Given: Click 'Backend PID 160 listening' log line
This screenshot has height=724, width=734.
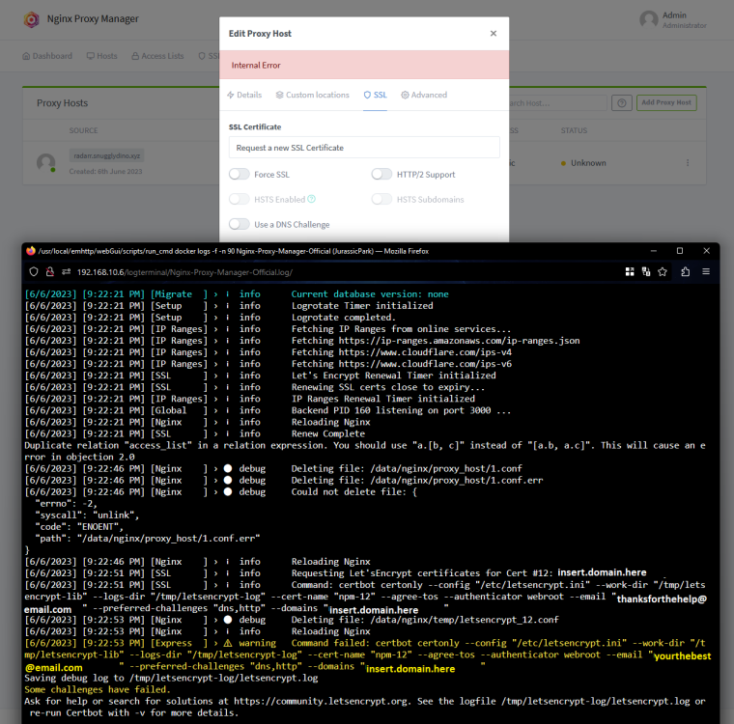Looking at the screenshot, I should [x=401, y=410].
